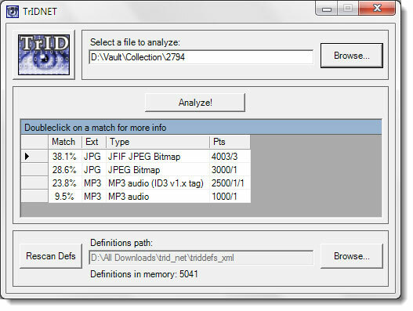Focus the file path input field

[201, 57]
